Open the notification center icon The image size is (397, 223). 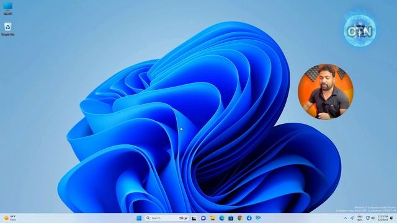pyautogui.click(x=391, y=218)
